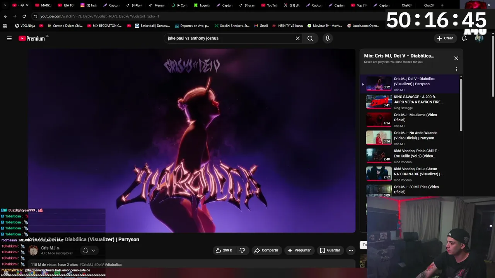Open the Preguntar AI assistant
The width and height of the screenshot is (495, 278).
[299, 250]
